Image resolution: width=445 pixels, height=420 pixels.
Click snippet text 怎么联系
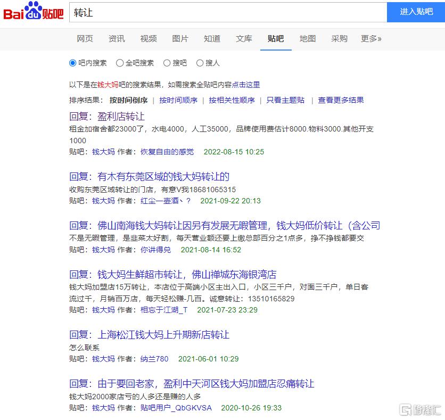(x=84, y=348)
